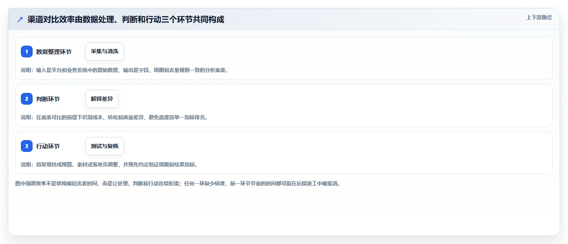Click the description starting 说明：将发现转成预算
The image size is (568, 244).
[x=109, y=165]
